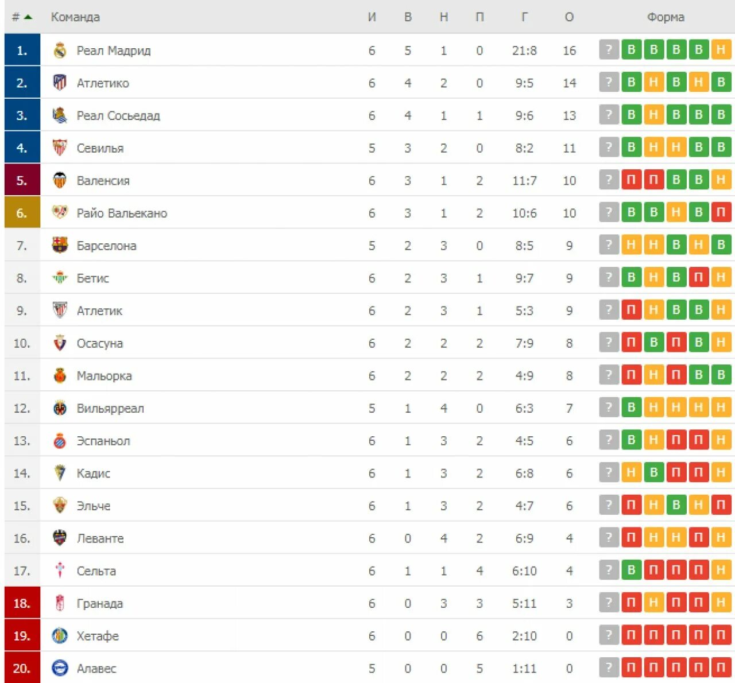
Task: Click the Команда column header
Action: pos(75,17)
